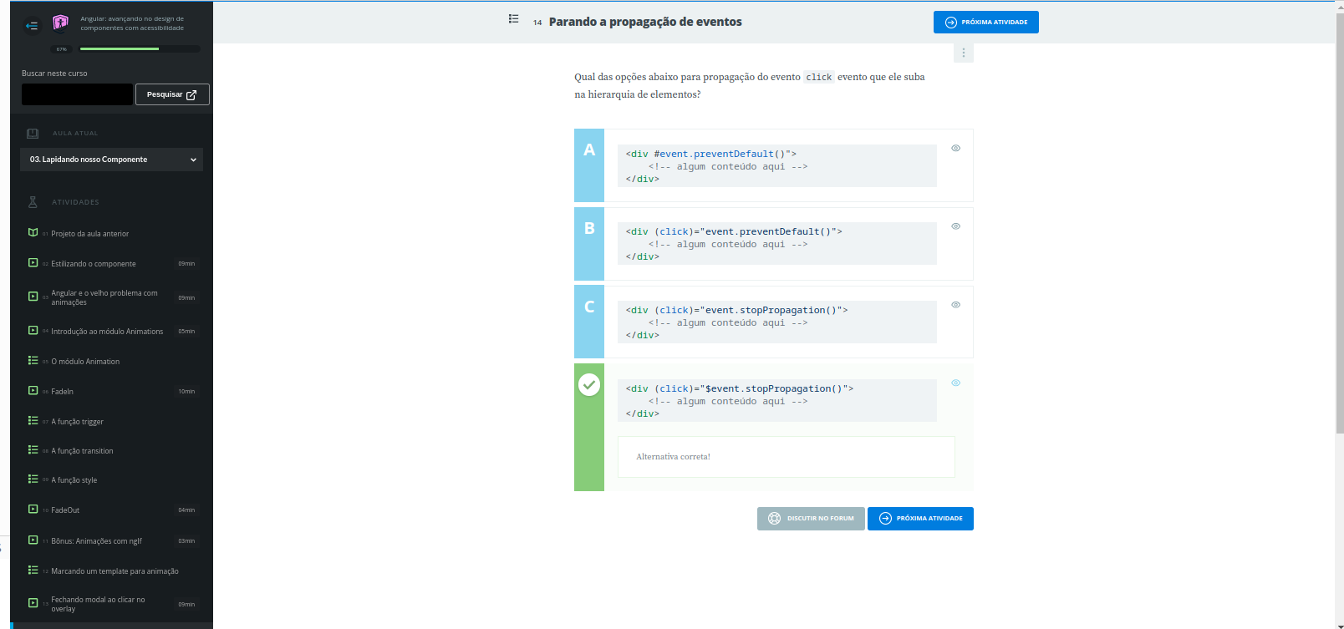Open Projeto da aula anterior activity
Image resolution: width=1344 pixels, height=629 pixels.
pos(89,234)
